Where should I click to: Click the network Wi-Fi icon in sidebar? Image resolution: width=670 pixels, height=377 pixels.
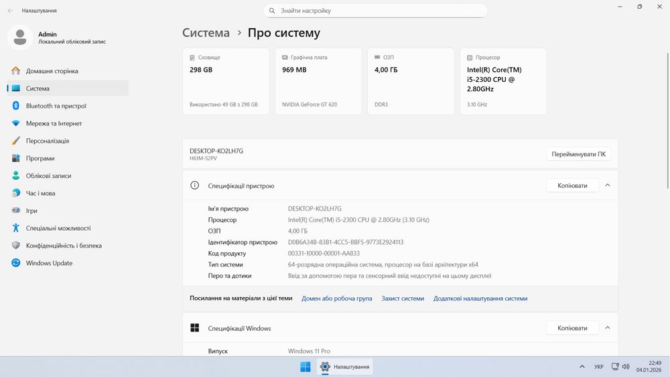16,123
